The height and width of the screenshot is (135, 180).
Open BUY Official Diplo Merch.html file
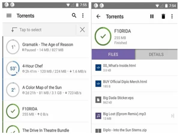(x=135, y=84)
